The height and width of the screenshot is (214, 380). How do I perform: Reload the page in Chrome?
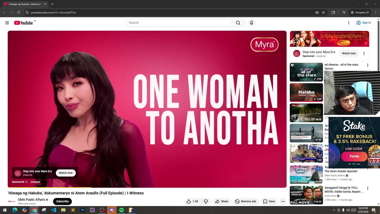click(18, 12)
